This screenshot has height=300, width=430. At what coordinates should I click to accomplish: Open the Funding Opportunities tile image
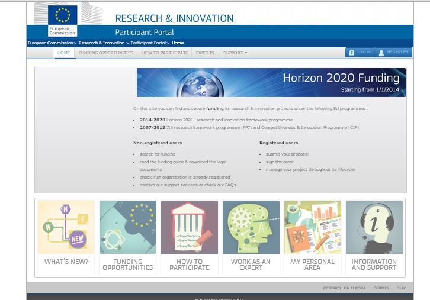click(x=127, y=227)
